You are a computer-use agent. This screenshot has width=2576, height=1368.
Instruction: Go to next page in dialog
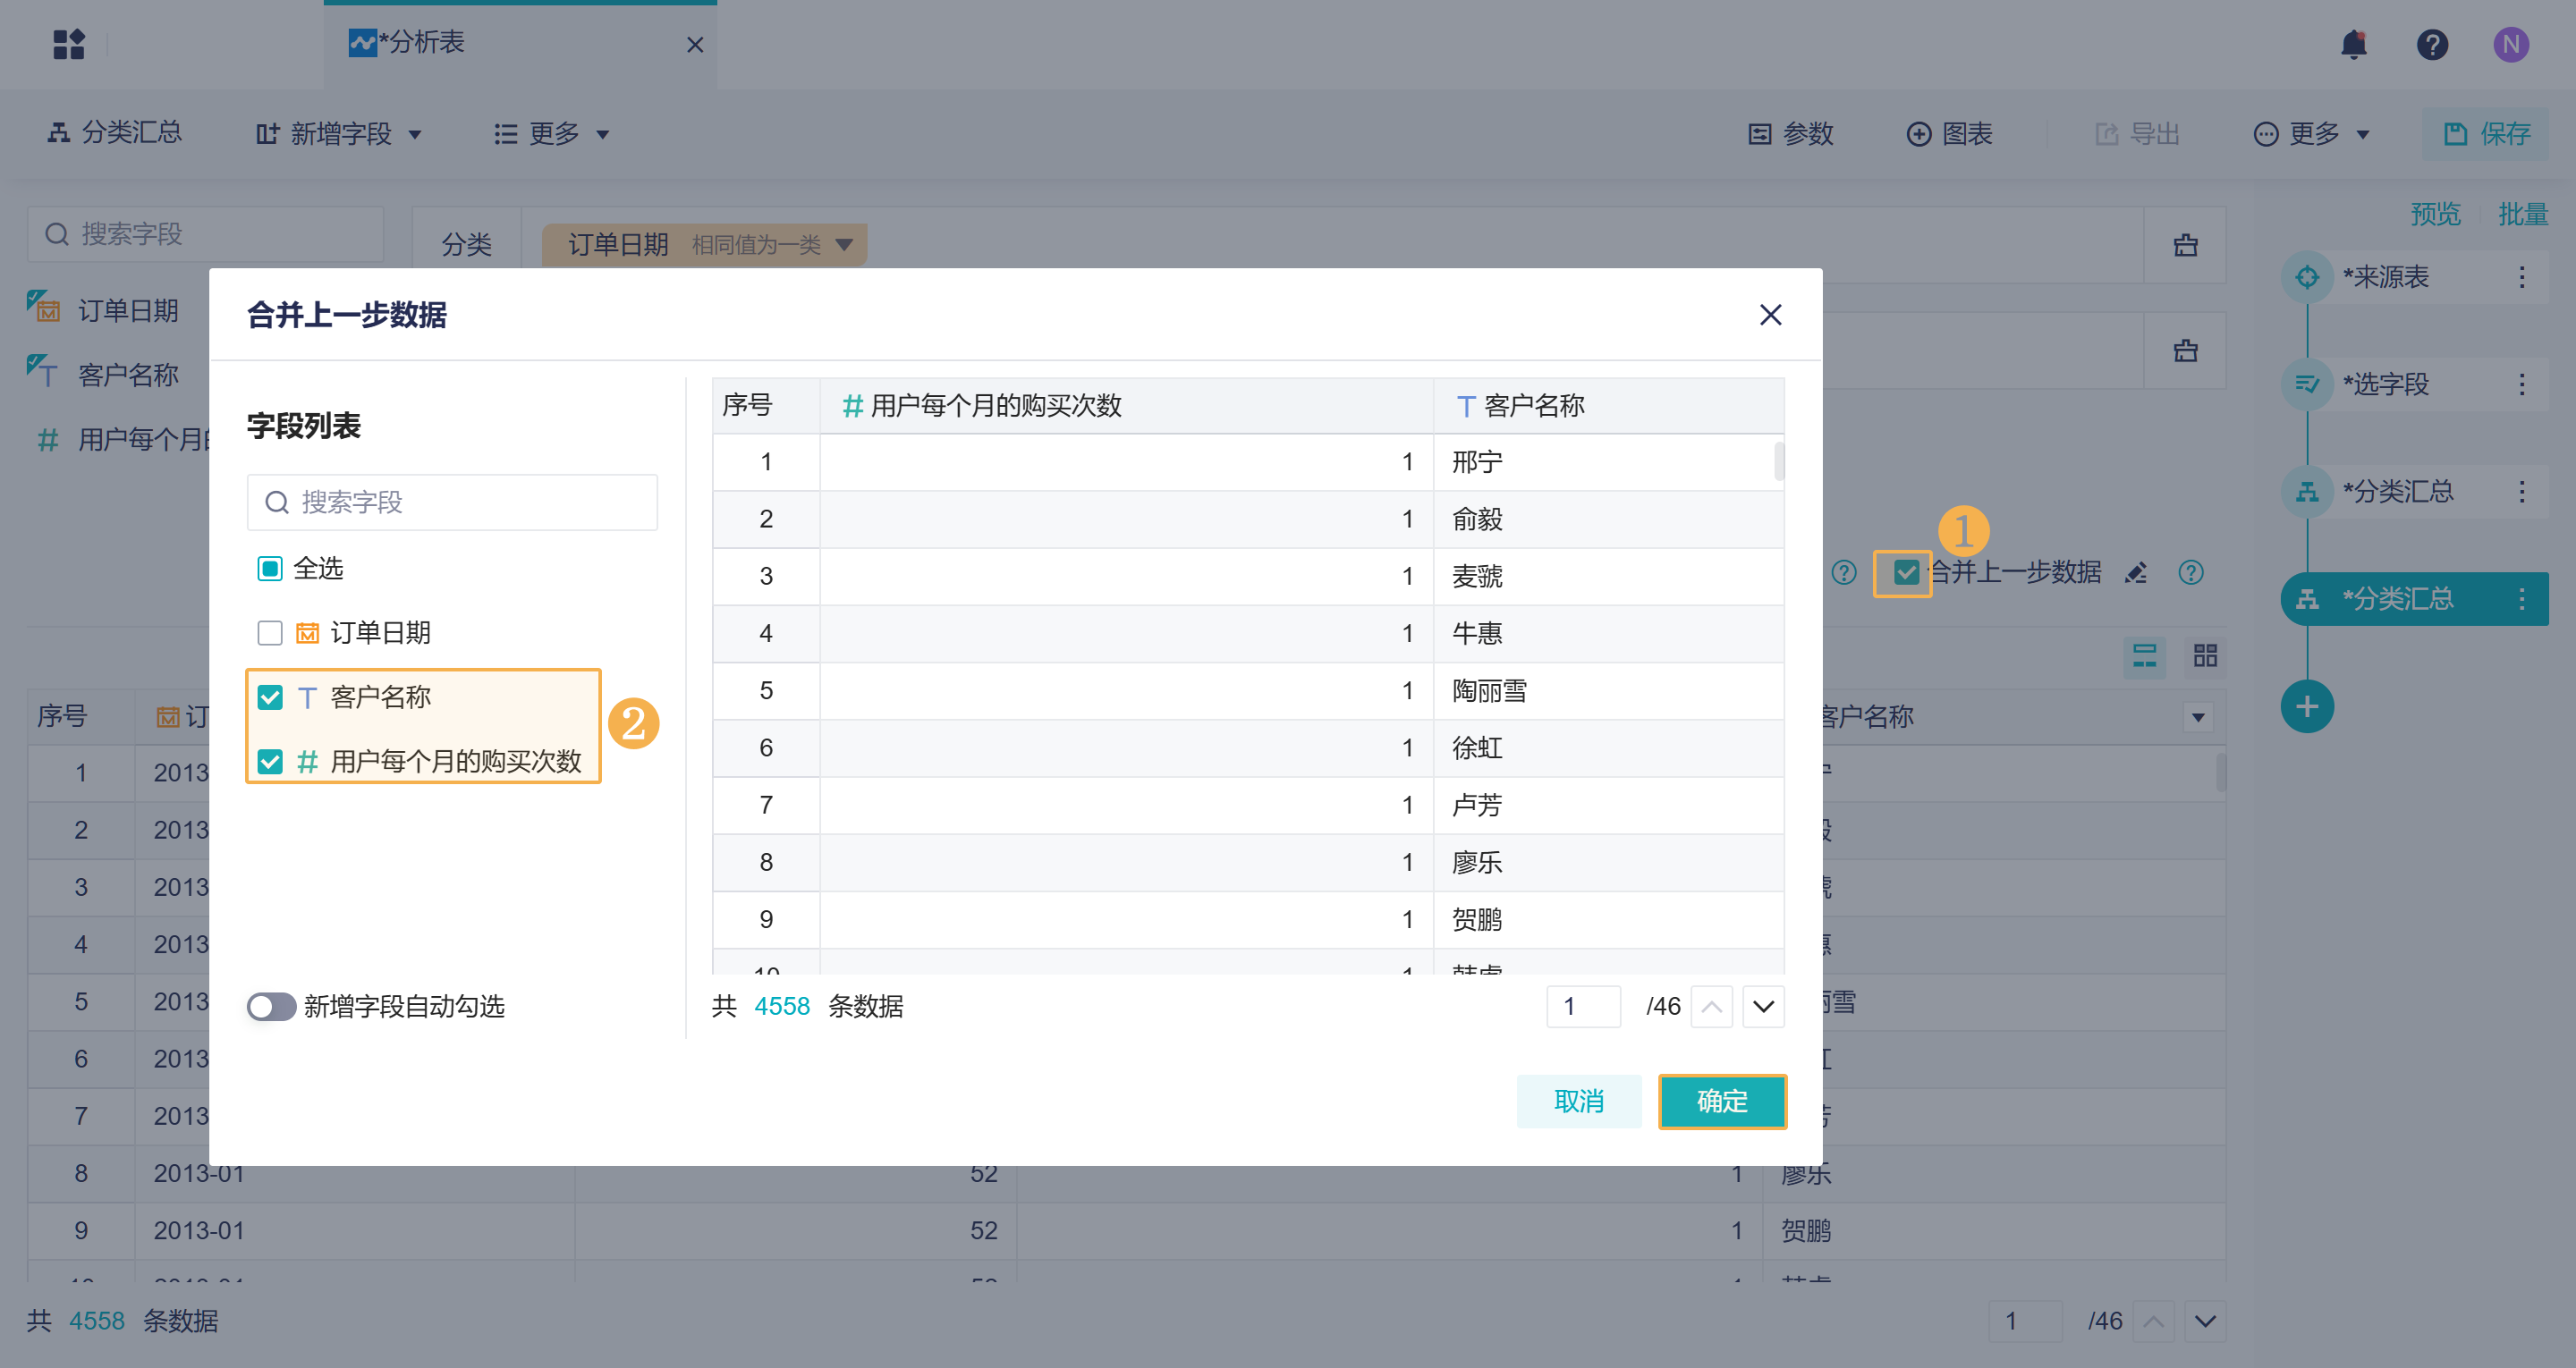point(1763,1006)
